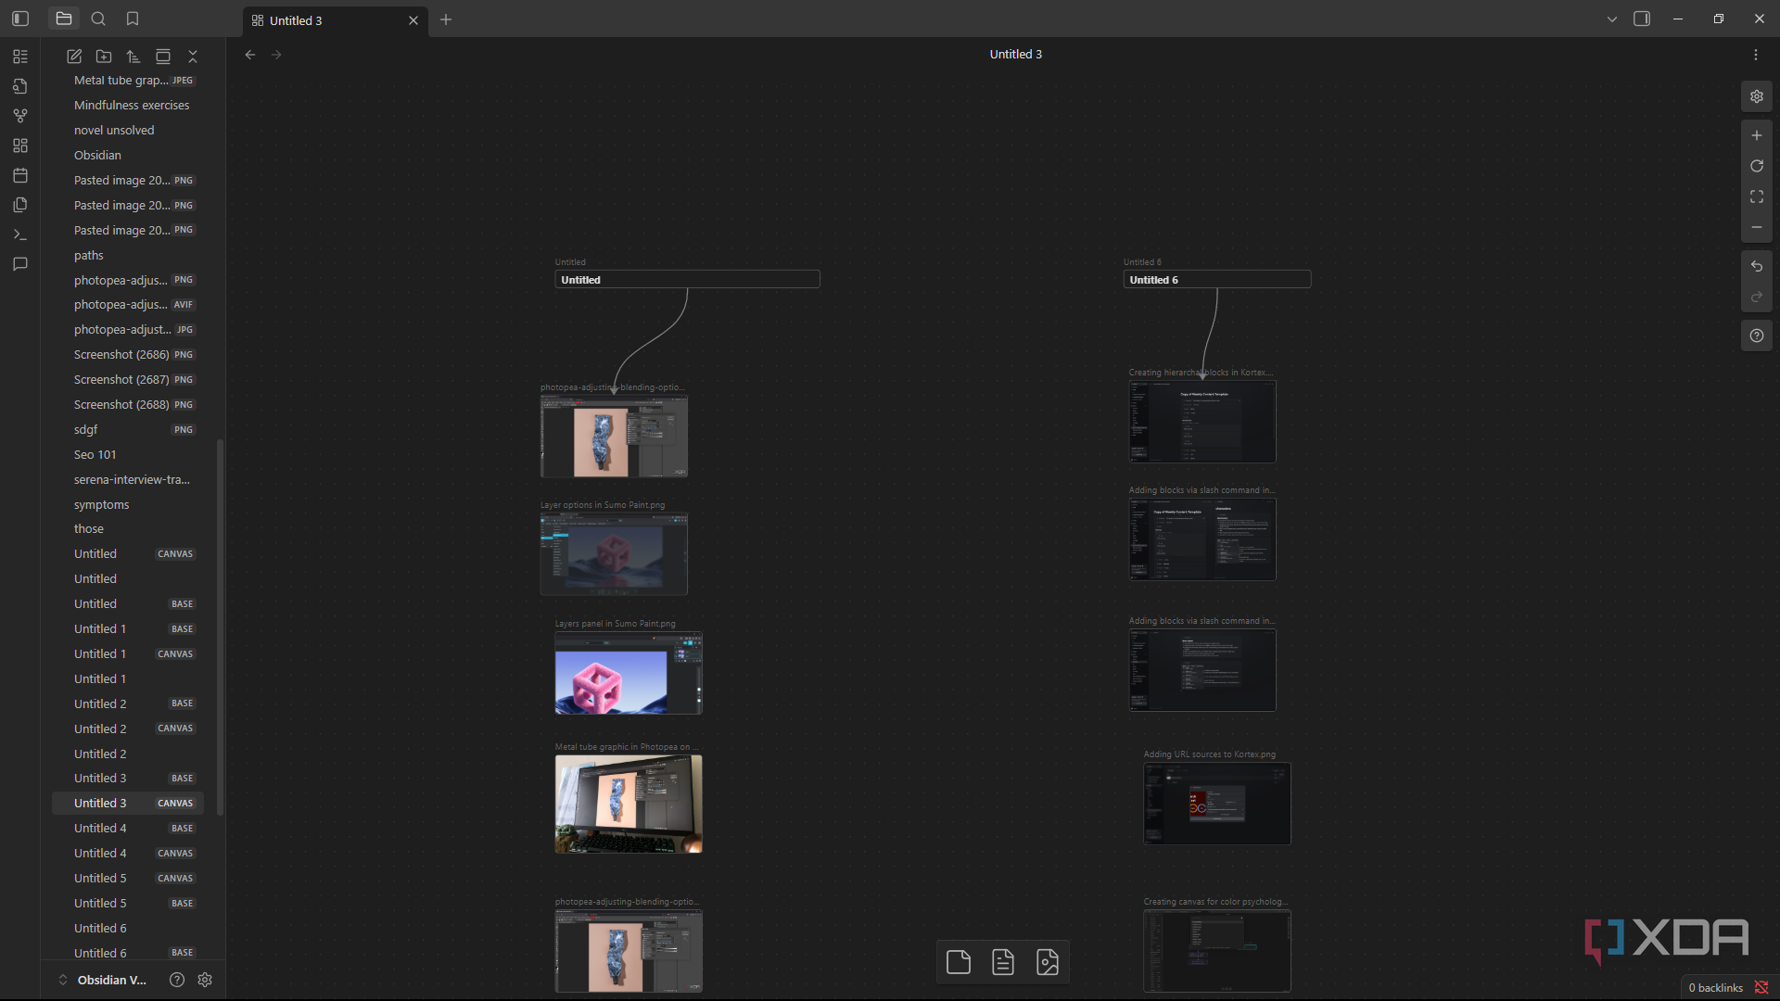Open Screenshot (2687) PNG file
This screenshot has width=1780, height=1001.
pos(128,379)
